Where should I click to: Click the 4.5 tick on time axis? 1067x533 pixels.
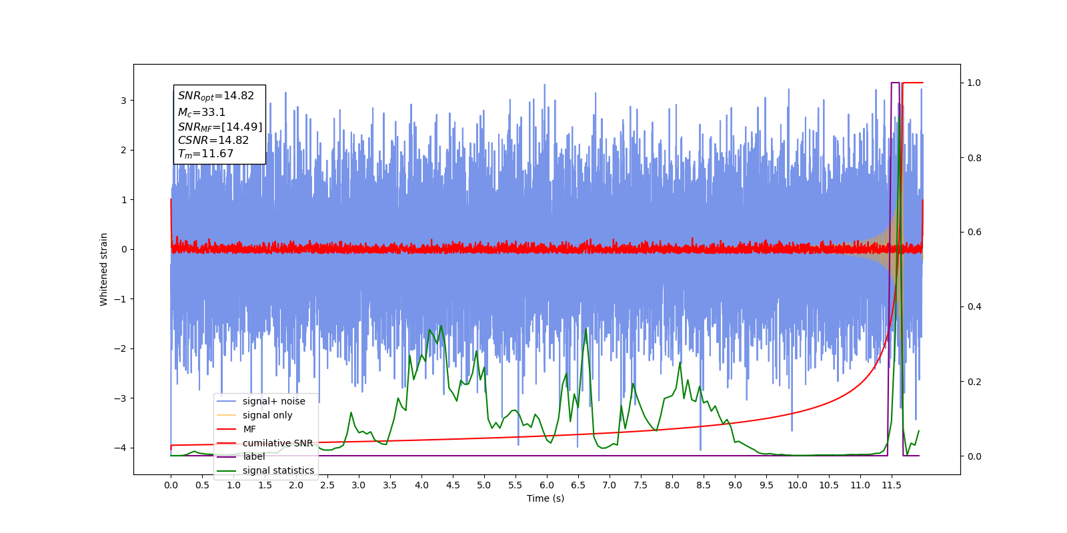pos(453,485)
